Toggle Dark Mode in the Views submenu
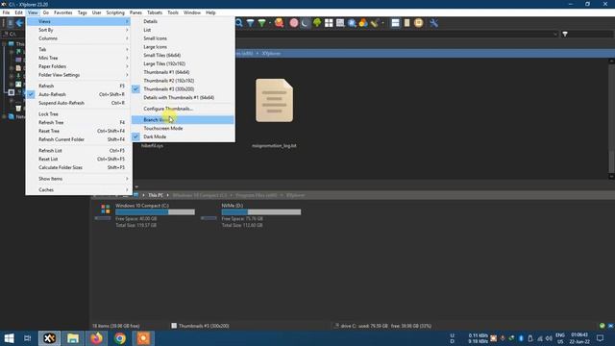Screen dimensions: 615x346 coord(183,136)
